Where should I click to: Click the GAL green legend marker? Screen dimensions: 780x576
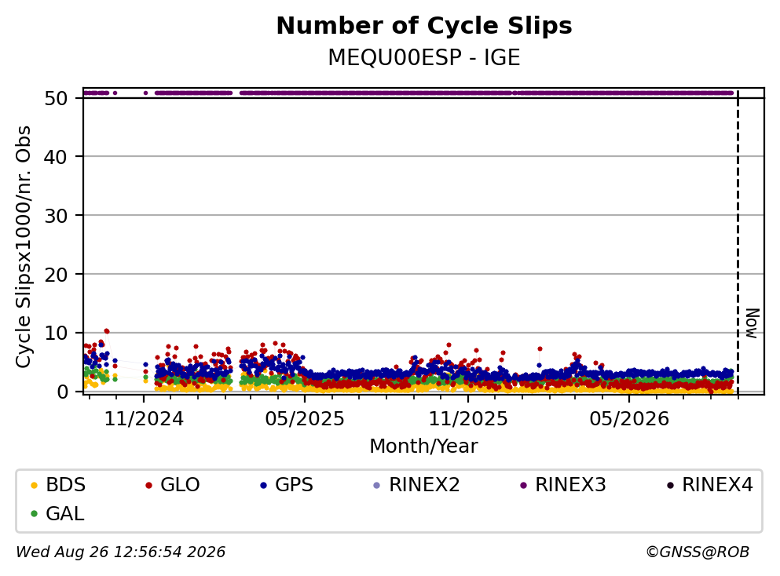(x=34, y=514)
